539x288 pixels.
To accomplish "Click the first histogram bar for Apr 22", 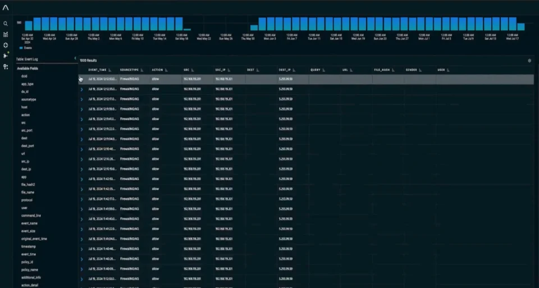I will tap(29, 25).
